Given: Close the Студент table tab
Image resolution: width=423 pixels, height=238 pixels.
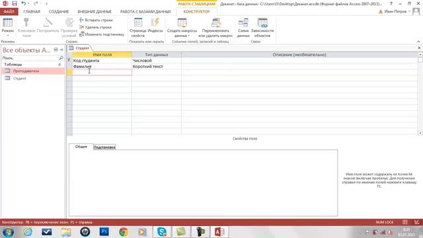Looking at the screenshot, I should (x=419, y=48).
